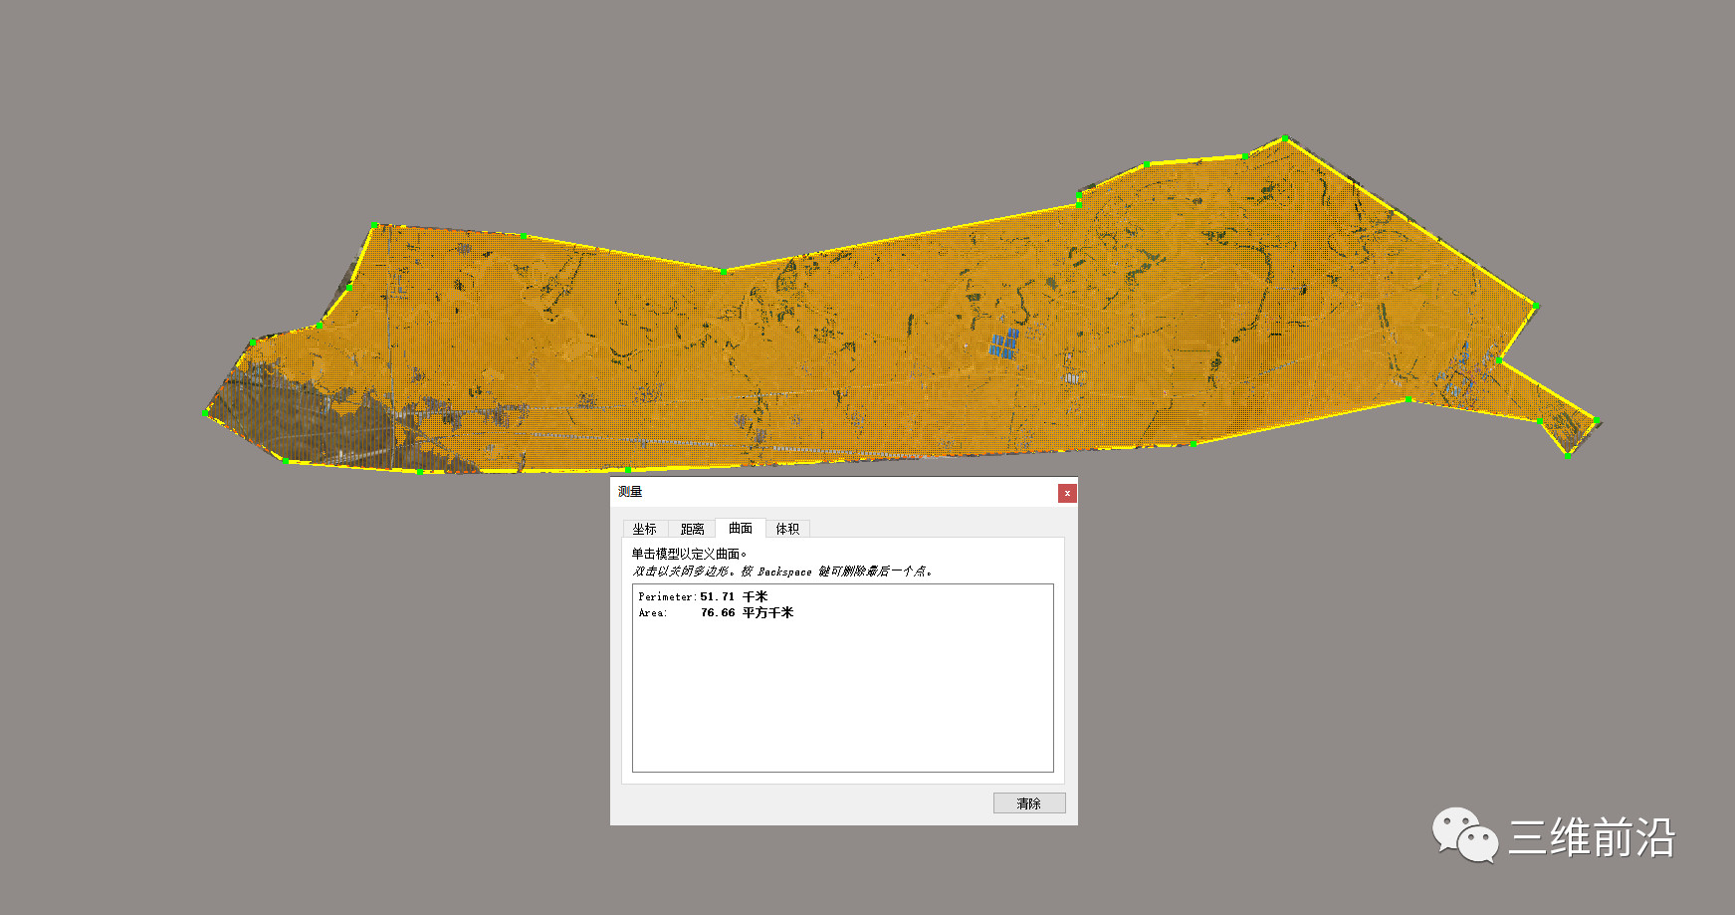The width and height of the screenshot is (1735, 915).
Task: Select the active 曲面 (Surface) tab
Action: point(741,528)
